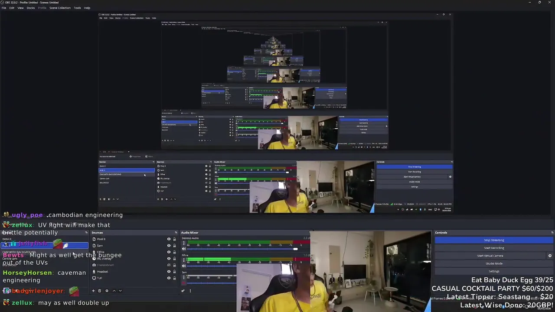The width and height of the screenshot is (555, 312).
Task: Select the Sam source row
Action: click(134, 246)
